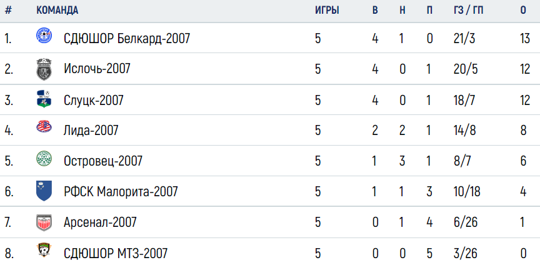Click the РФСК Малорита-2007 blue shield icon
The width and height of the screenshot is (540, 265).
click(44, 191)
